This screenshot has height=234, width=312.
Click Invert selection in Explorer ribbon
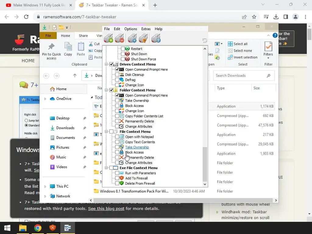pos(243,57)
